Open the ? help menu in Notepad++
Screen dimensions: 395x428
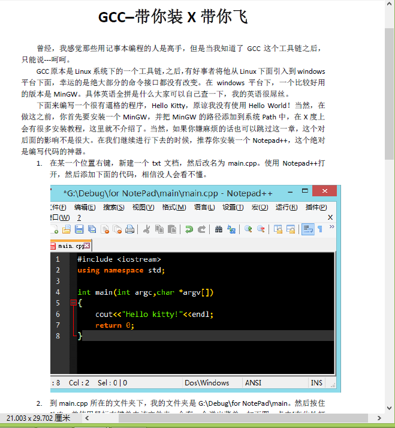point(79,217)
